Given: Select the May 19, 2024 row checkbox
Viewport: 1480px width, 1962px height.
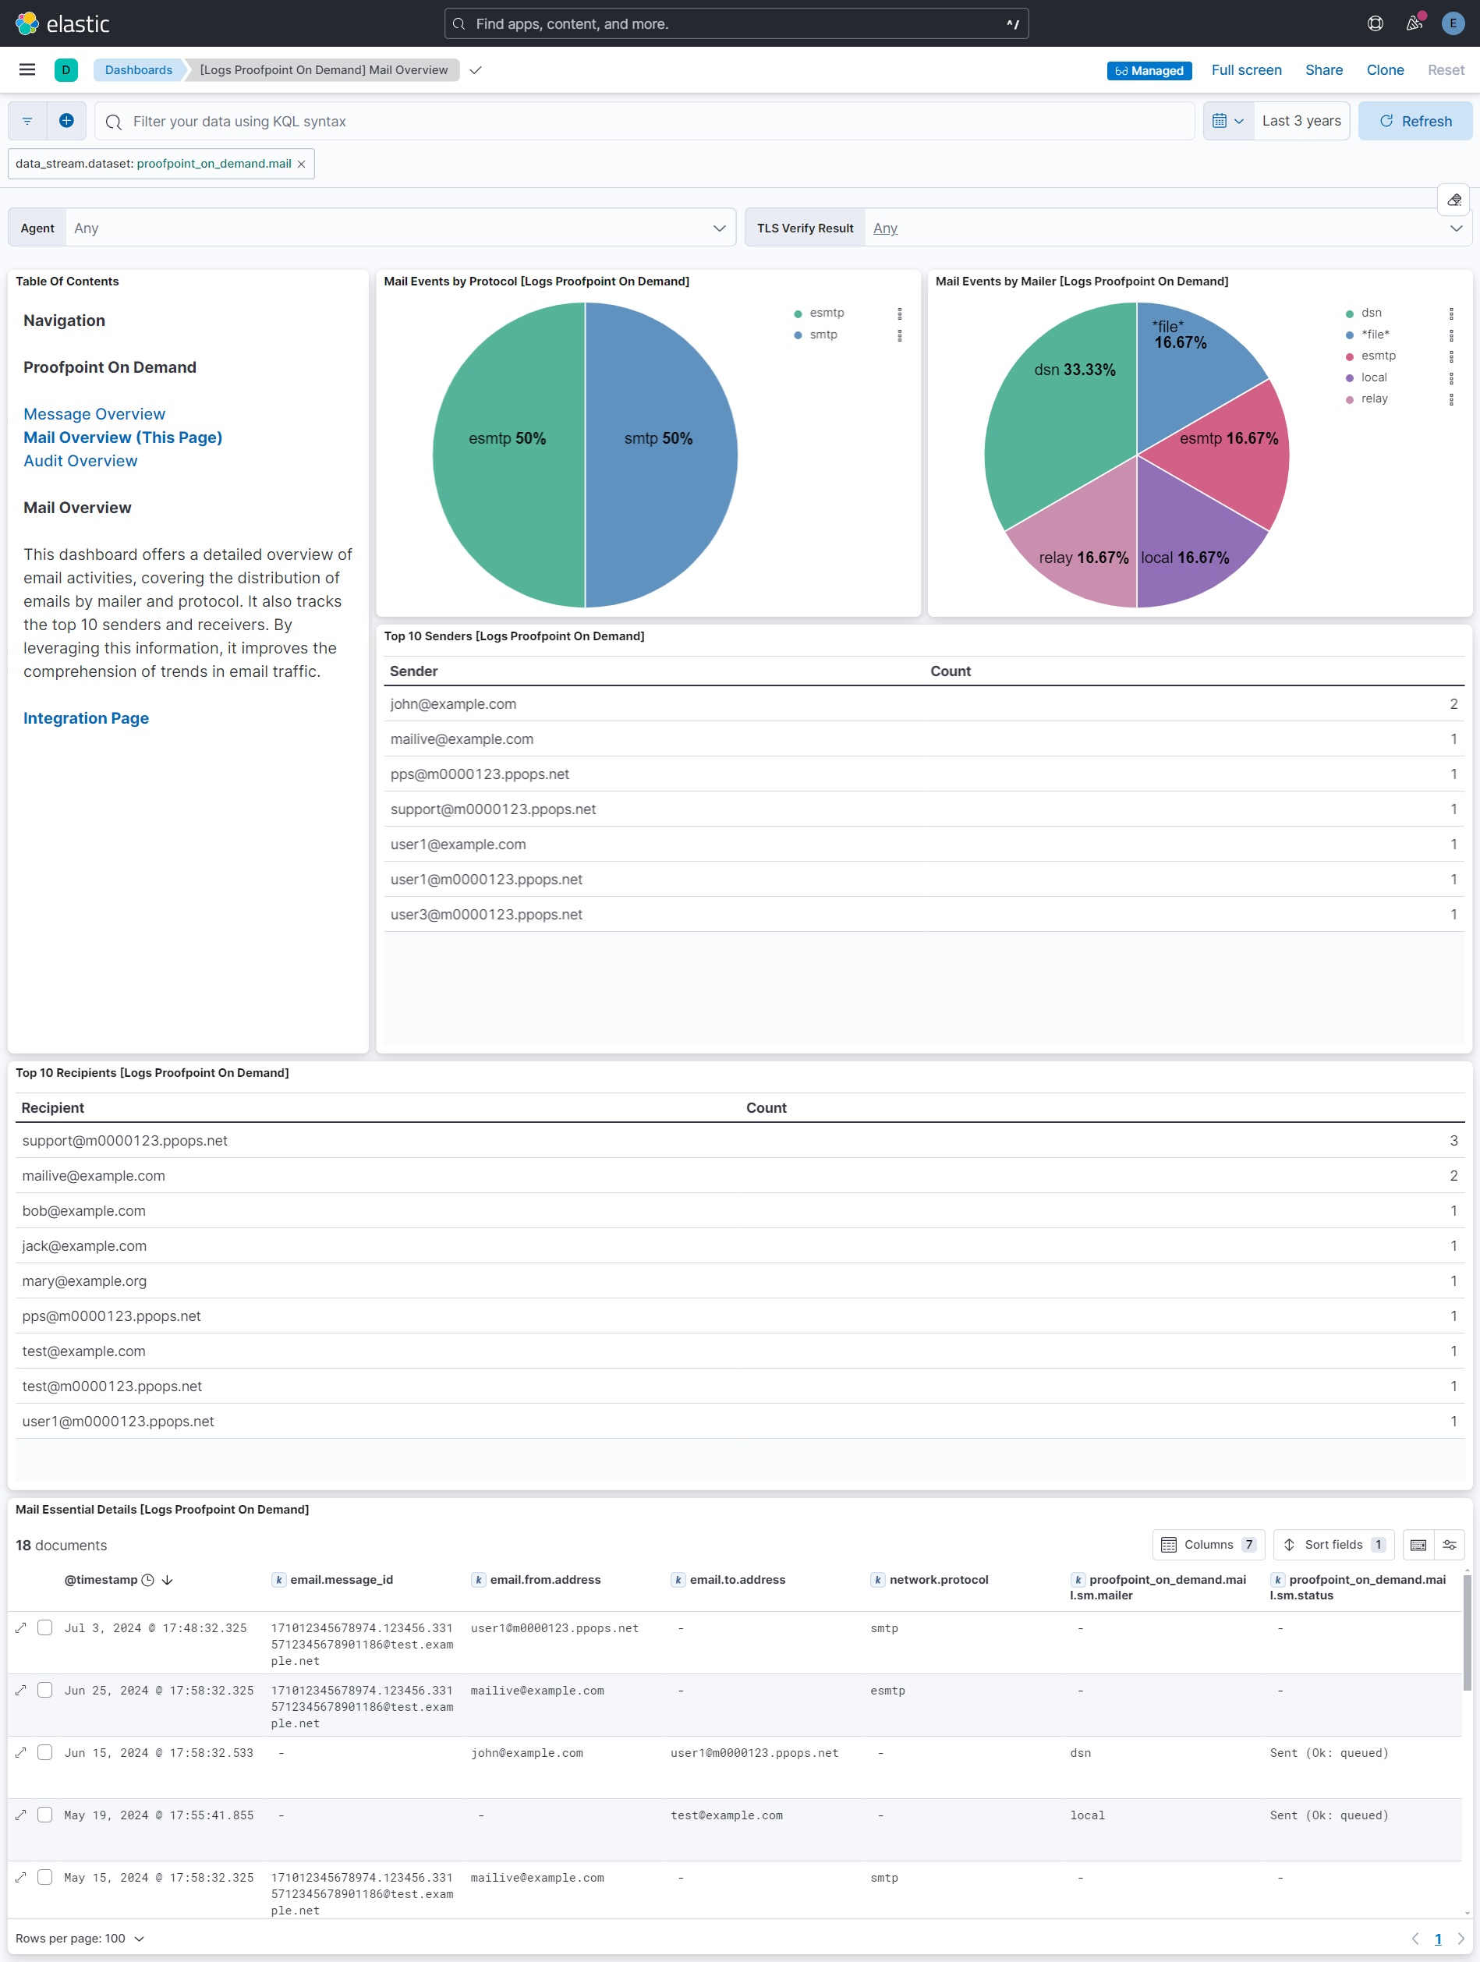Looking at the screenshot, I should tap(45, 1815).
